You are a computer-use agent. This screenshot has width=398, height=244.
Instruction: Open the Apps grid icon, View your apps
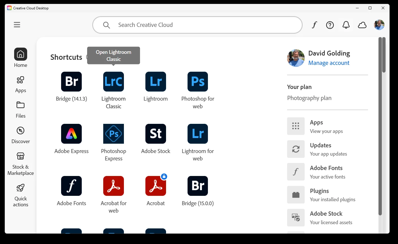[x=296, y=126]
